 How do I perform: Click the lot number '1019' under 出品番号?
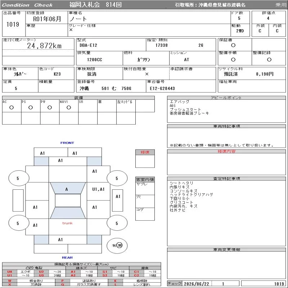[x=13, y=24]
